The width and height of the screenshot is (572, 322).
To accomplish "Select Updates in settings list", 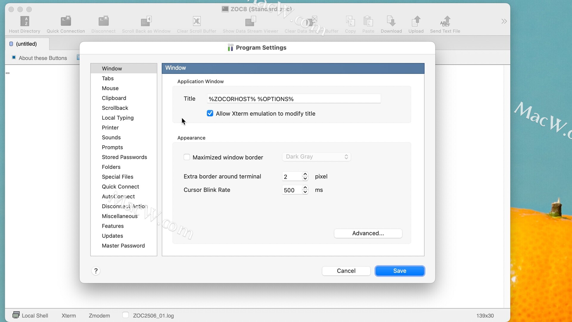I will pos(124,236).
